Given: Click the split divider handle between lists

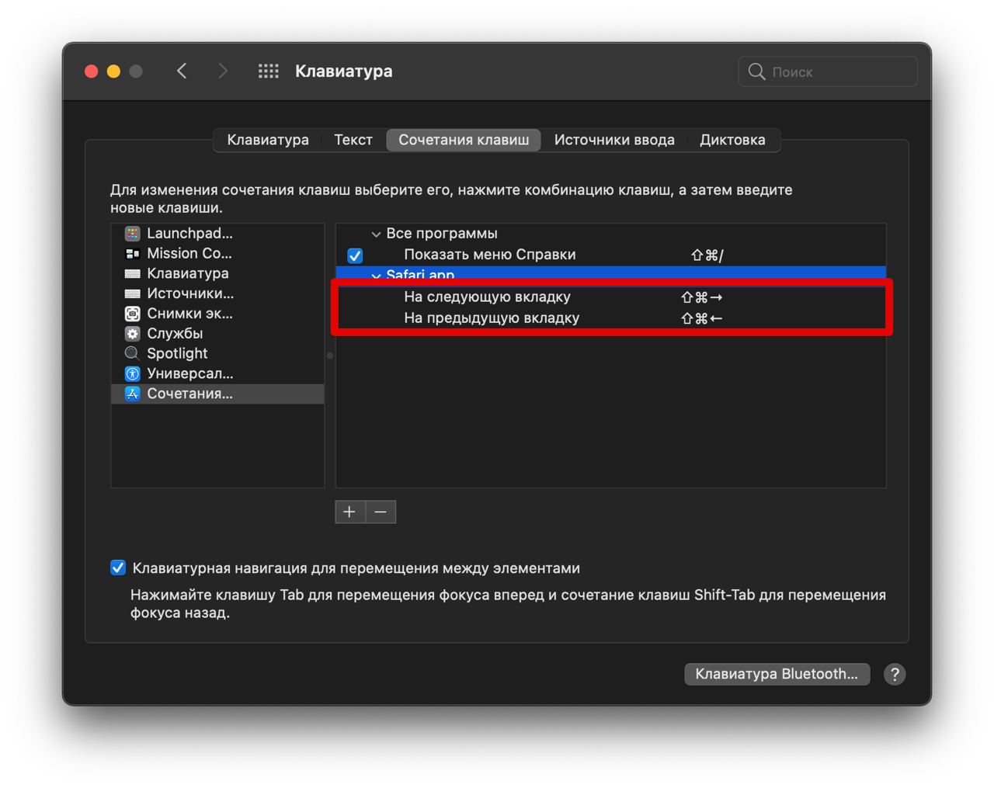Looking at the screenshot, I should 330,356.
